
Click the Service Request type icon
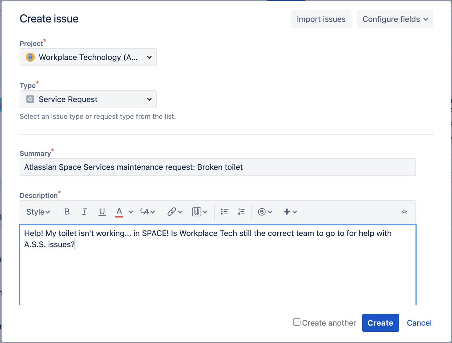click(30, 100)
